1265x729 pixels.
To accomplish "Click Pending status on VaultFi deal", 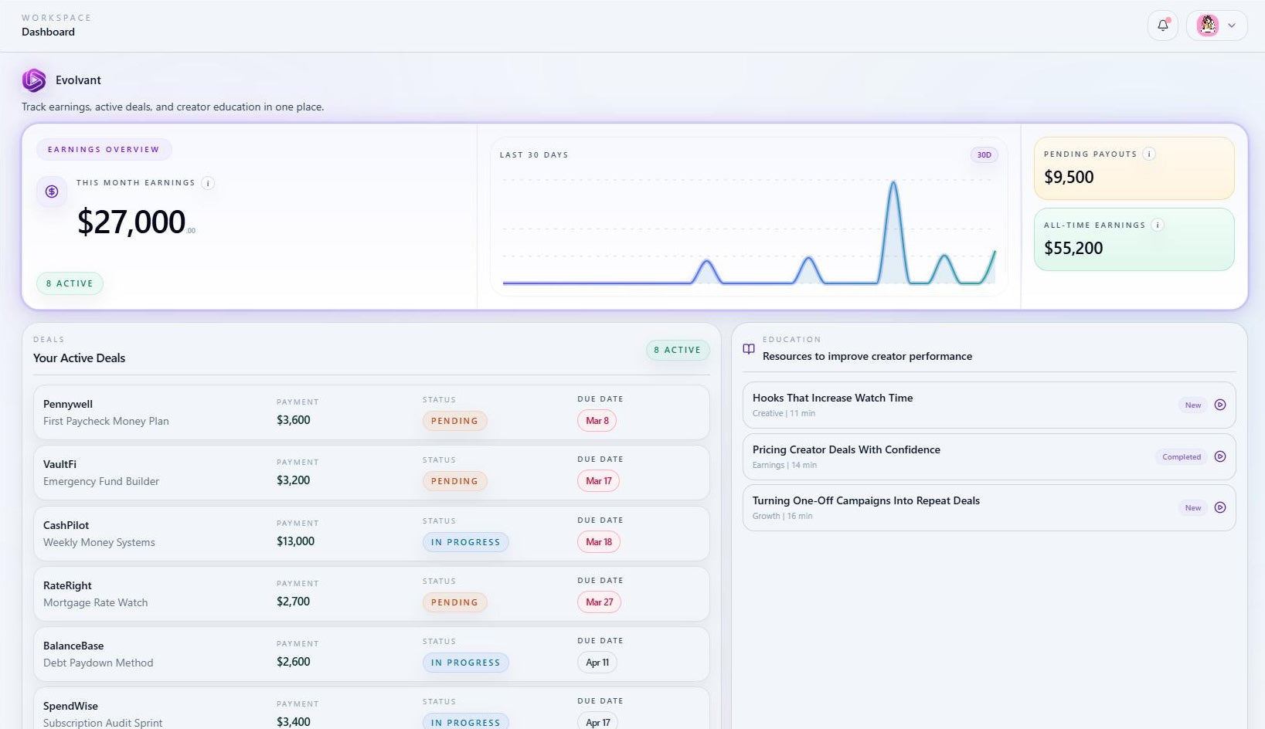I will coord(454,481).
